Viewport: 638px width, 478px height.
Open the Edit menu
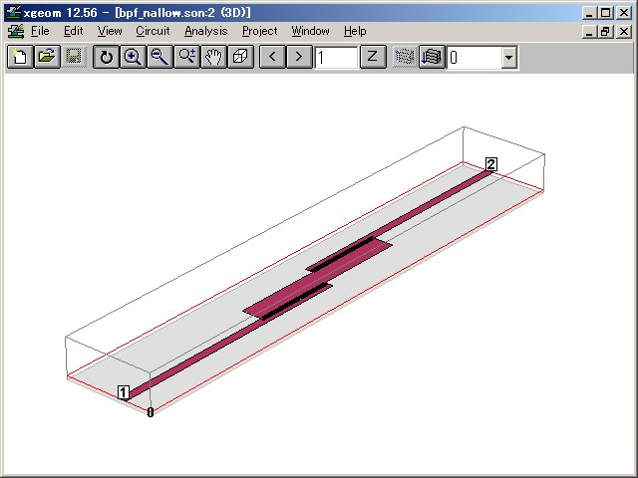coord(73,31)
